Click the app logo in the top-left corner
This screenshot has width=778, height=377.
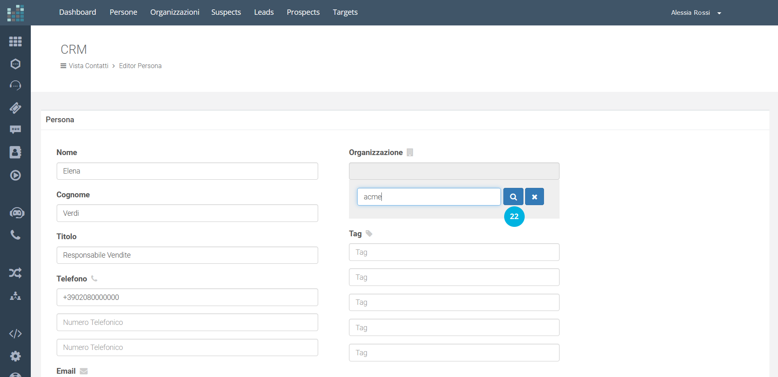15,13
